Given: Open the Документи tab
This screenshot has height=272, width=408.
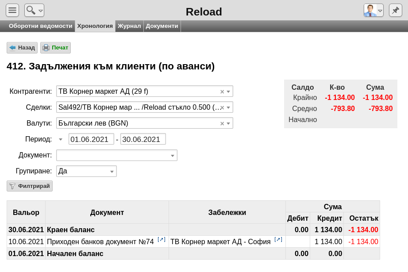Looking at the screenshot, I should point(162,26).
